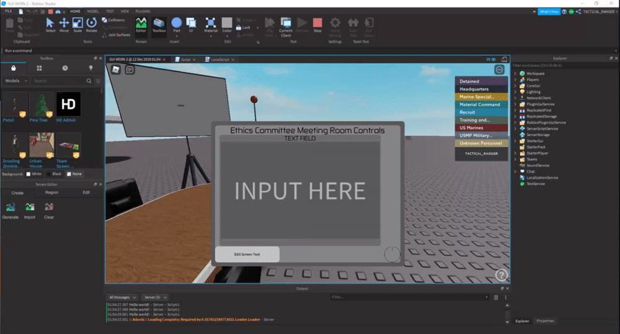Click the Stop test button

(x=317, y=25)
